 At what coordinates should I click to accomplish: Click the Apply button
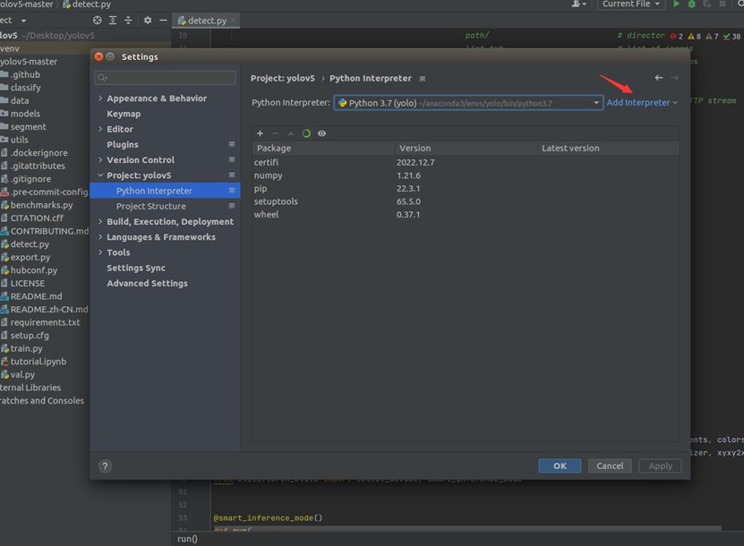[x=660, y=465]
